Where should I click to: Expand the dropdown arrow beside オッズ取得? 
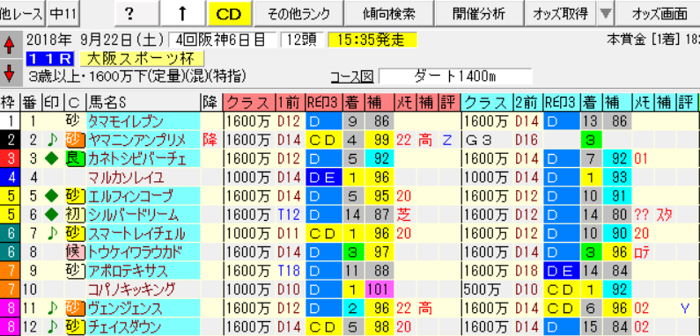pyautogui.click(x=606, y=14)
